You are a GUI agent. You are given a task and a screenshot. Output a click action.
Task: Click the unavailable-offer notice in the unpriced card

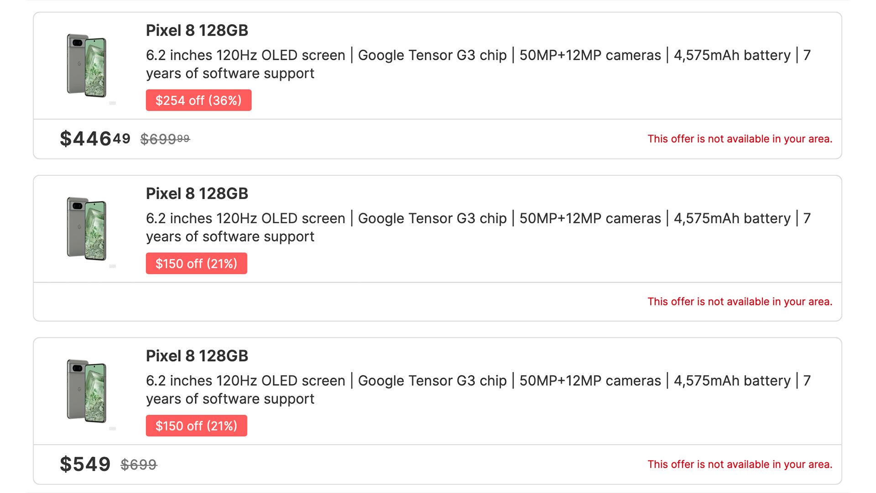pos(740,302)
